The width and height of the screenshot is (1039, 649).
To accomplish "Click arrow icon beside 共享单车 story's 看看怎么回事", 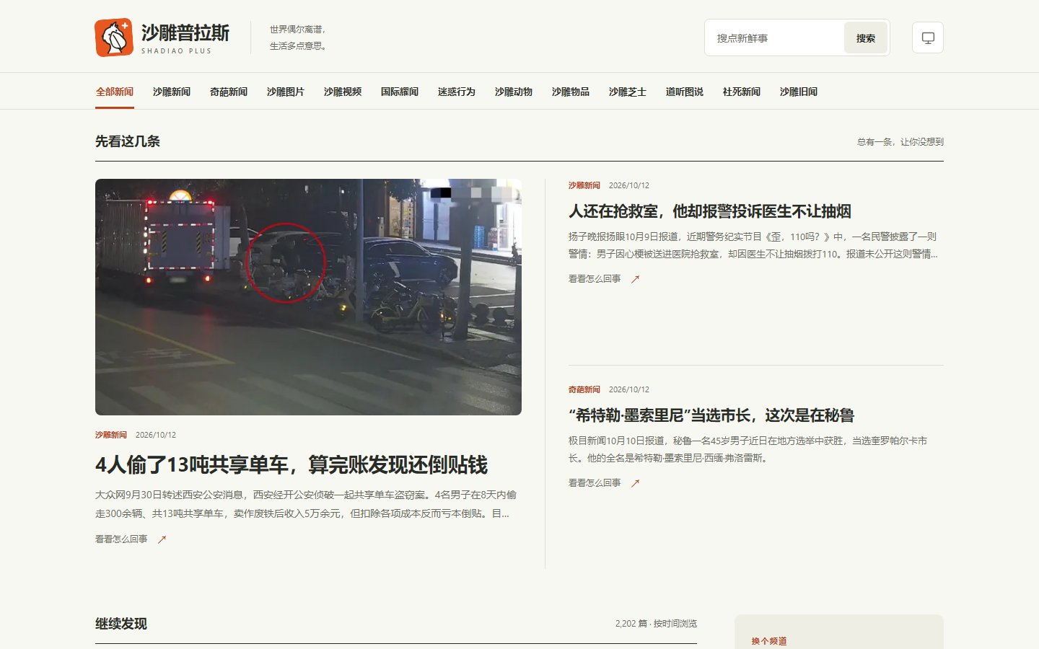I will (162, 539).
